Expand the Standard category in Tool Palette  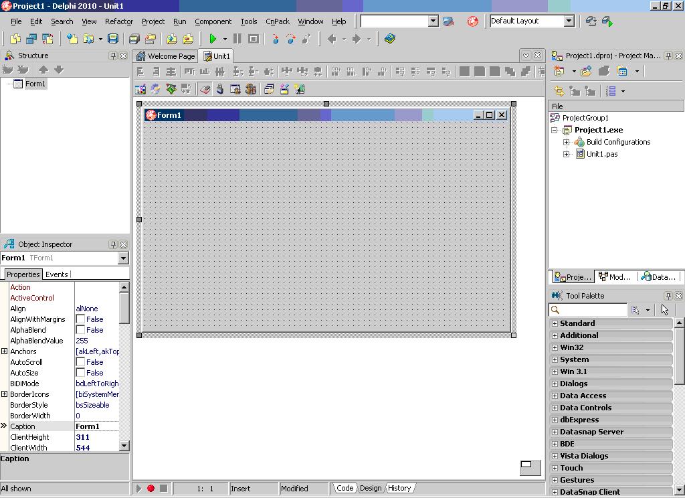pyautogui.click(x=555, y=323)
